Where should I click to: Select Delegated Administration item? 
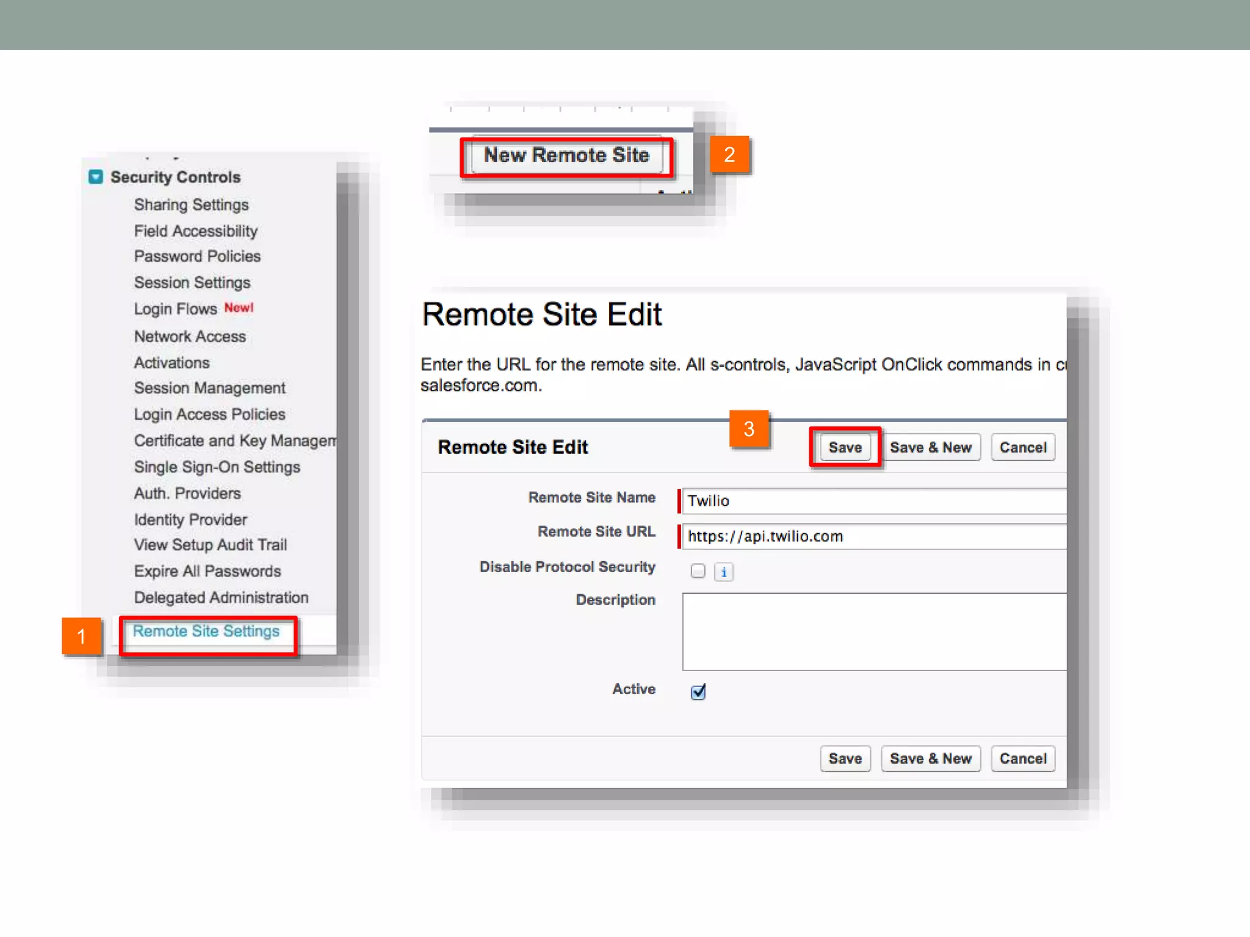pyautogui.click(x=221, y=597)
